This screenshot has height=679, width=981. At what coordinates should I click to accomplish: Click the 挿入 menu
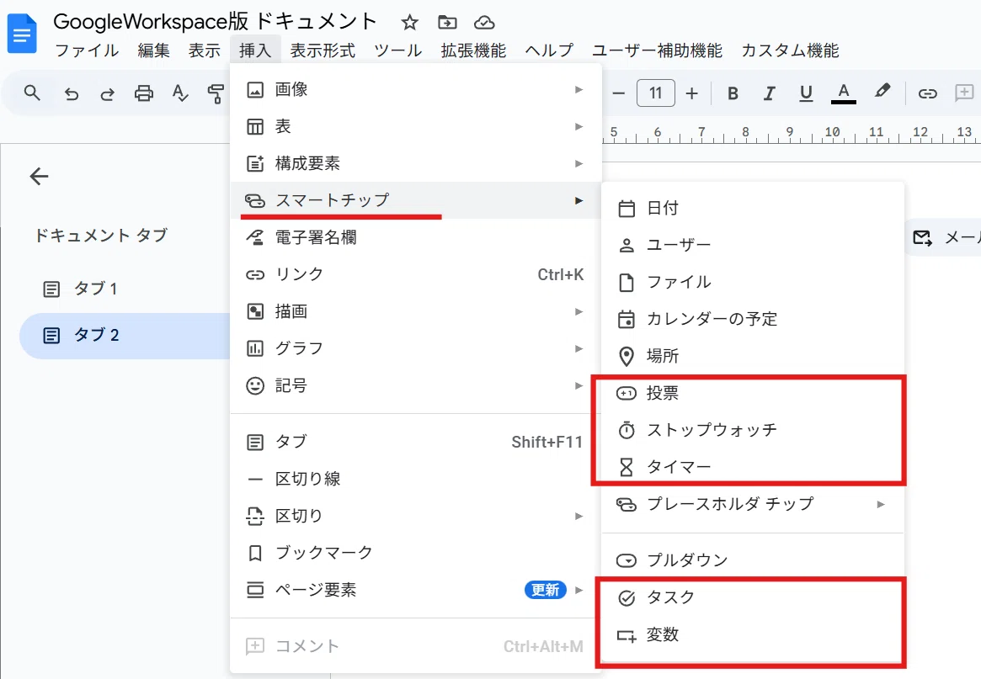tap(255, 50)
